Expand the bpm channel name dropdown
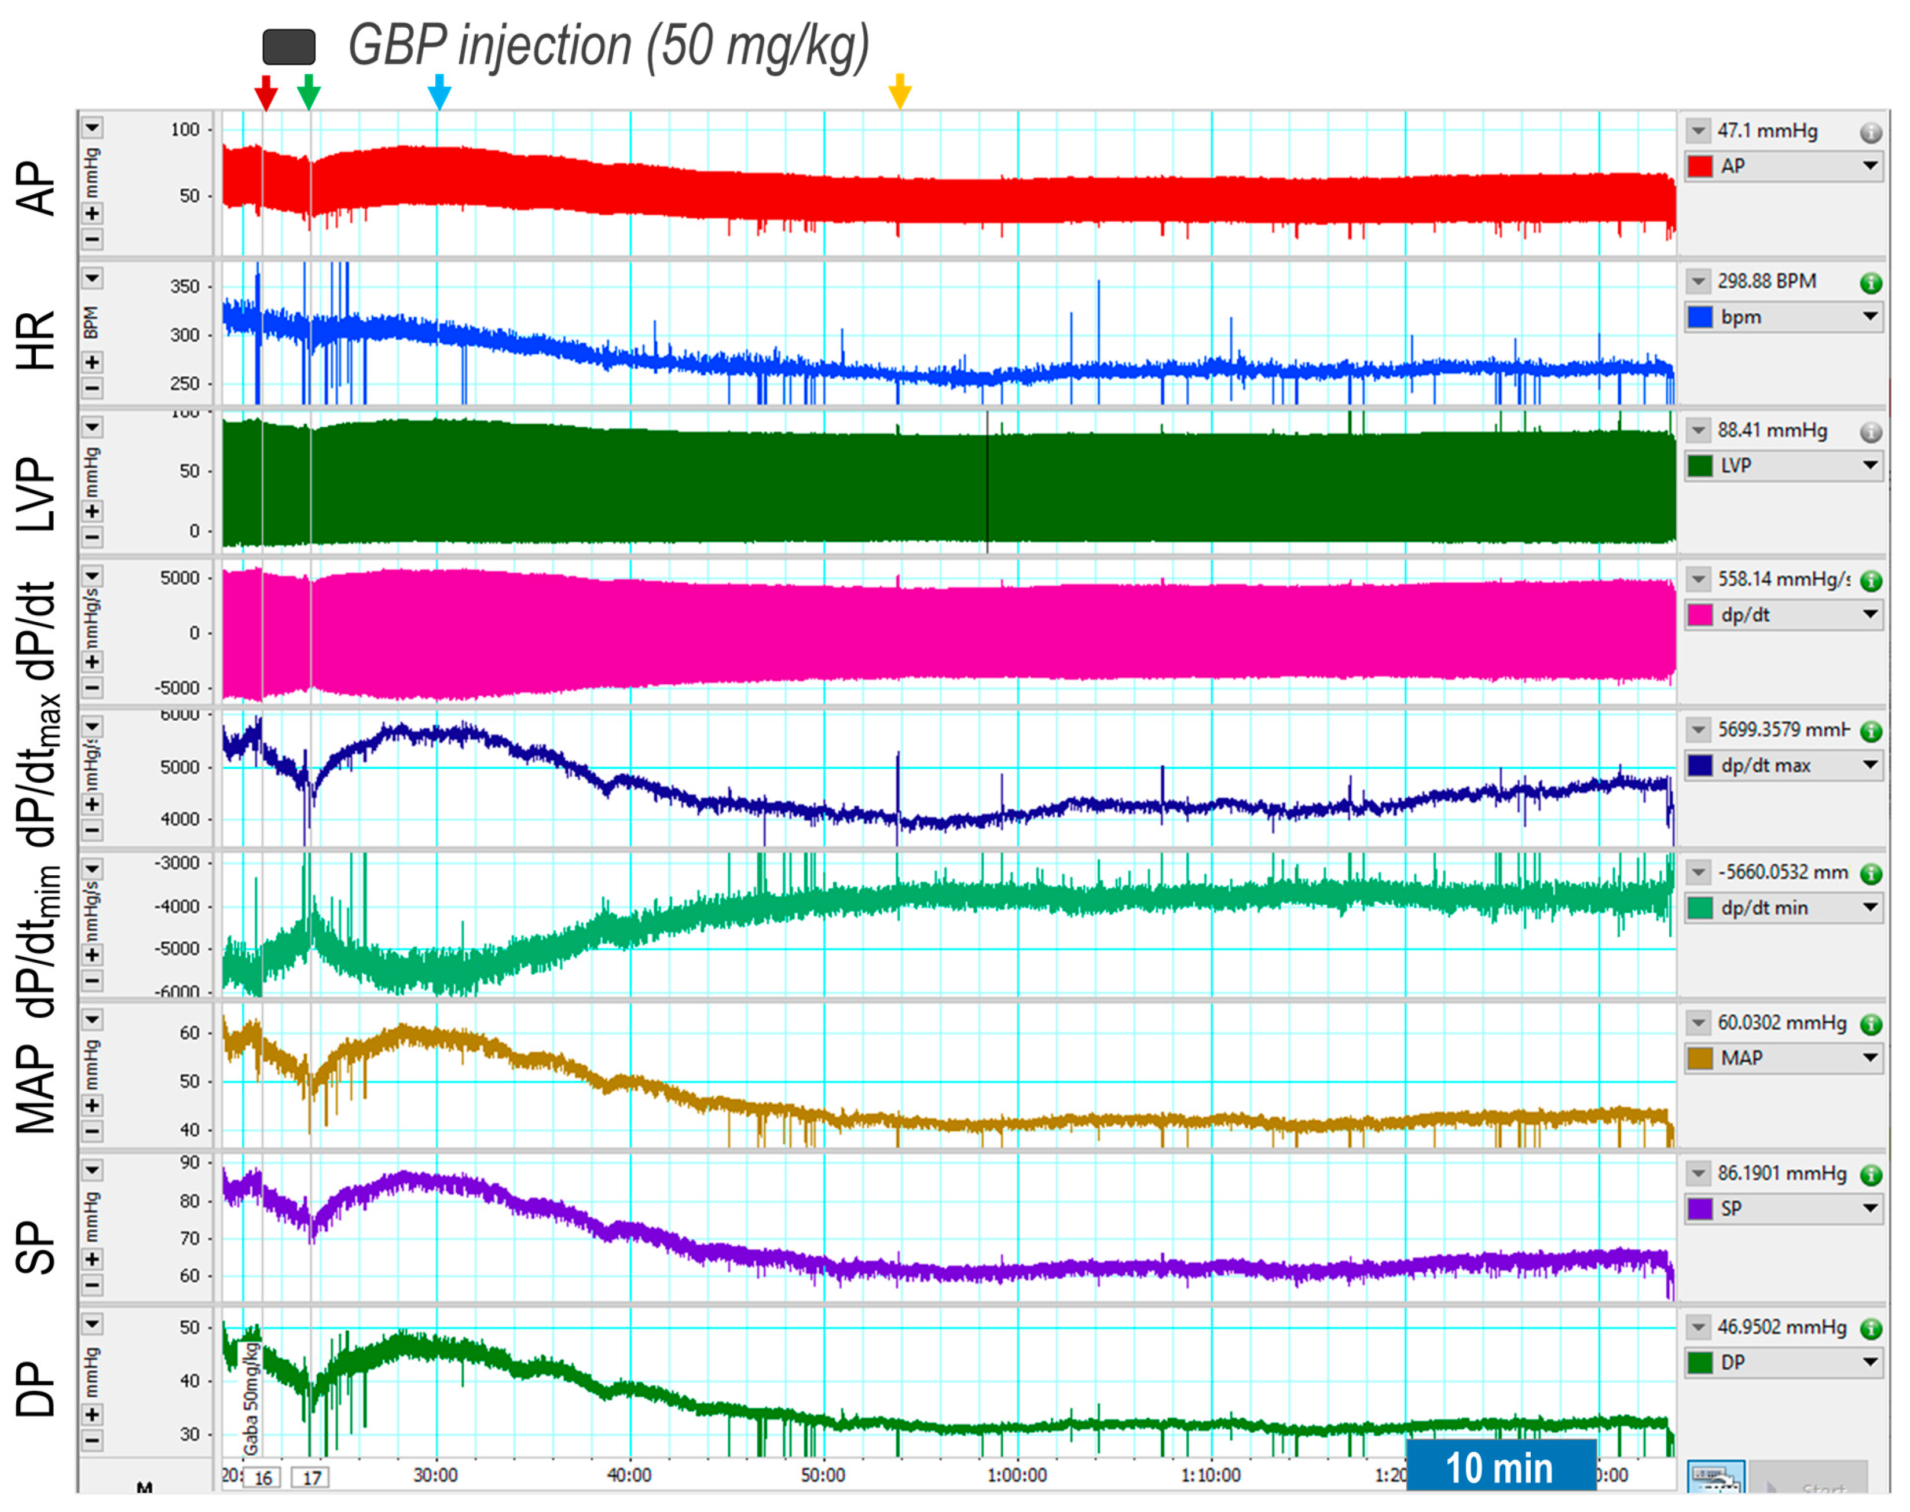This screenshot has width=1910, height=1512. (1869, 316)
